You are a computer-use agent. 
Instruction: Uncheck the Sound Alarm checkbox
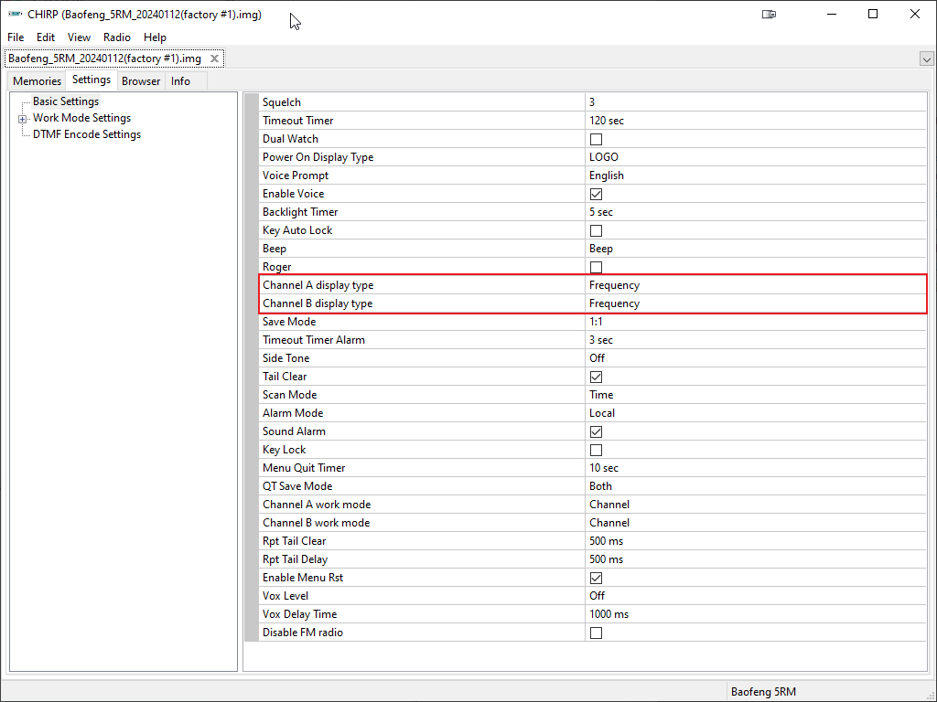(596, 431)
